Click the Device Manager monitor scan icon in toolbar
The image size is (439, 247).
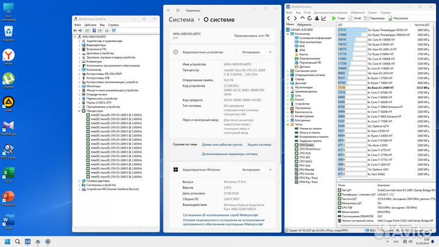[113, 30]
